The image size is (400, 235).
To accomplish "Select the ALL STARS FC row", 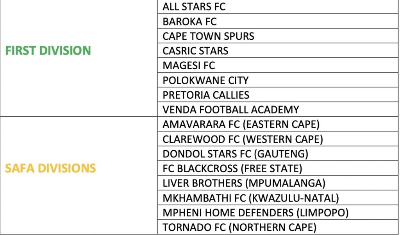I will 194,7.
